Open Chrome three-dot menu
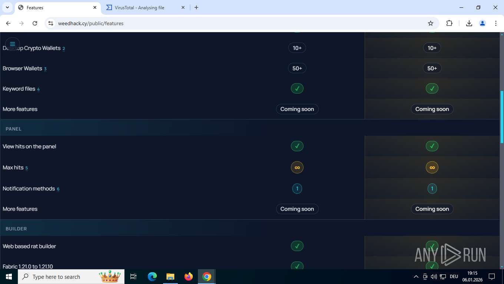Image resolution: width=504 pixels, height=284 pixels. coord(496,23)
